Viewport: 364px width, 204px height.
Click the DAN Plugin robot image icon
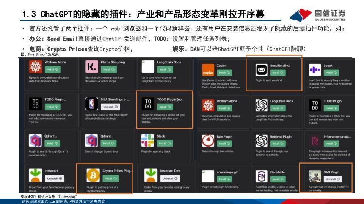pyautogui.click(x=315, y=176)
